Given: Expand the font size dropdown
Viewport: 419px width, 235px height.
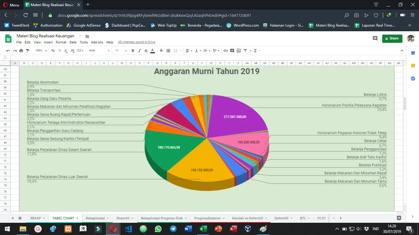Looking at the screenshot, I should 121,50.
